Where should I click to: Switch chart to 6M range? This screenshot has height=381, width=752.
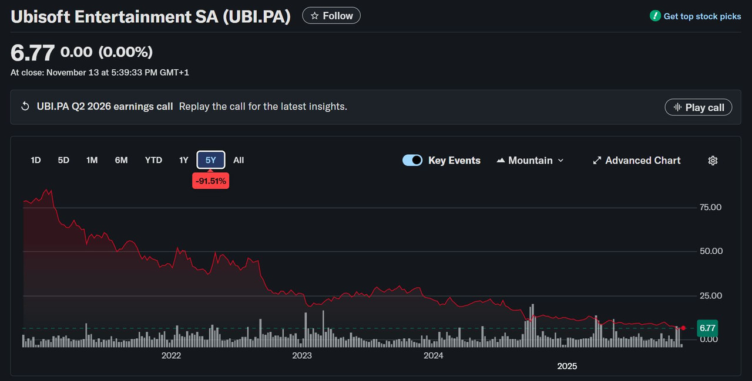(121, 160)
